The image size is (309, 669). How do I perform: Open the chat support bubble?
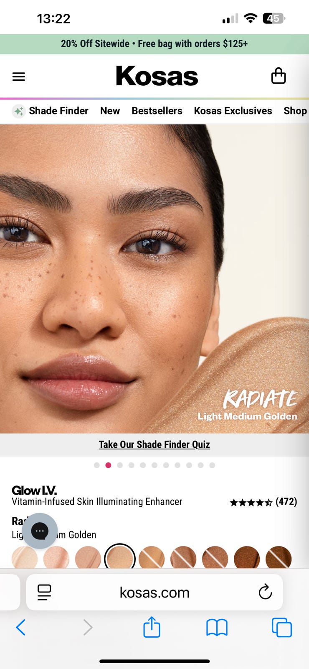(40, 531)
